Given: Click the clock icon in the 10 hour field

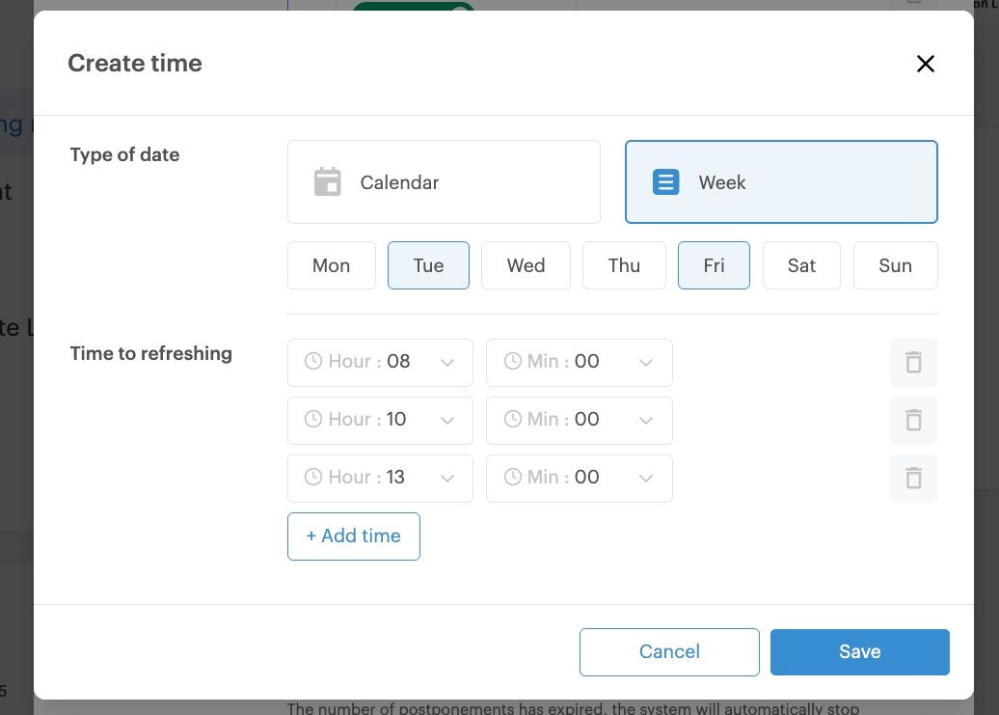Looking at the screenshot, I should coord(312,420).
